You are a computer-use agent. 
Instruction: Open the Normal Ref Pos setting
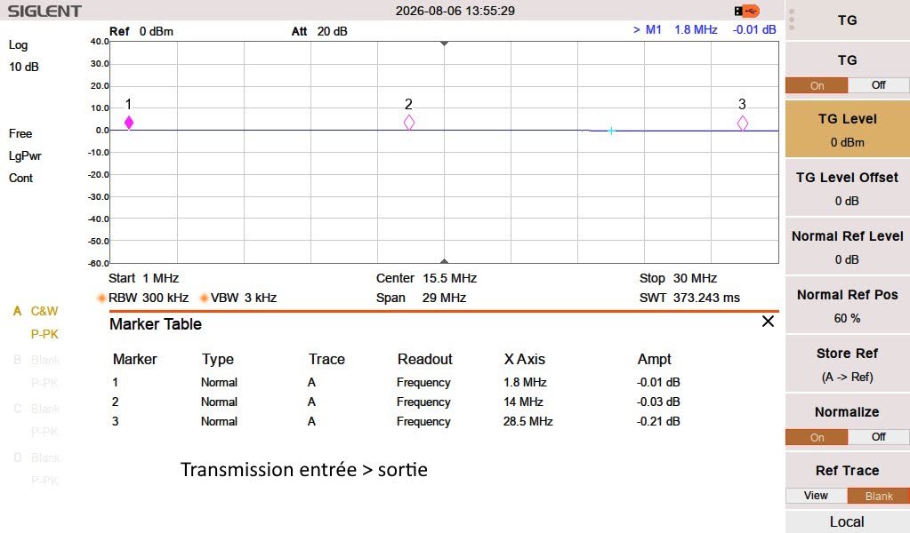(x=848, y=306)
